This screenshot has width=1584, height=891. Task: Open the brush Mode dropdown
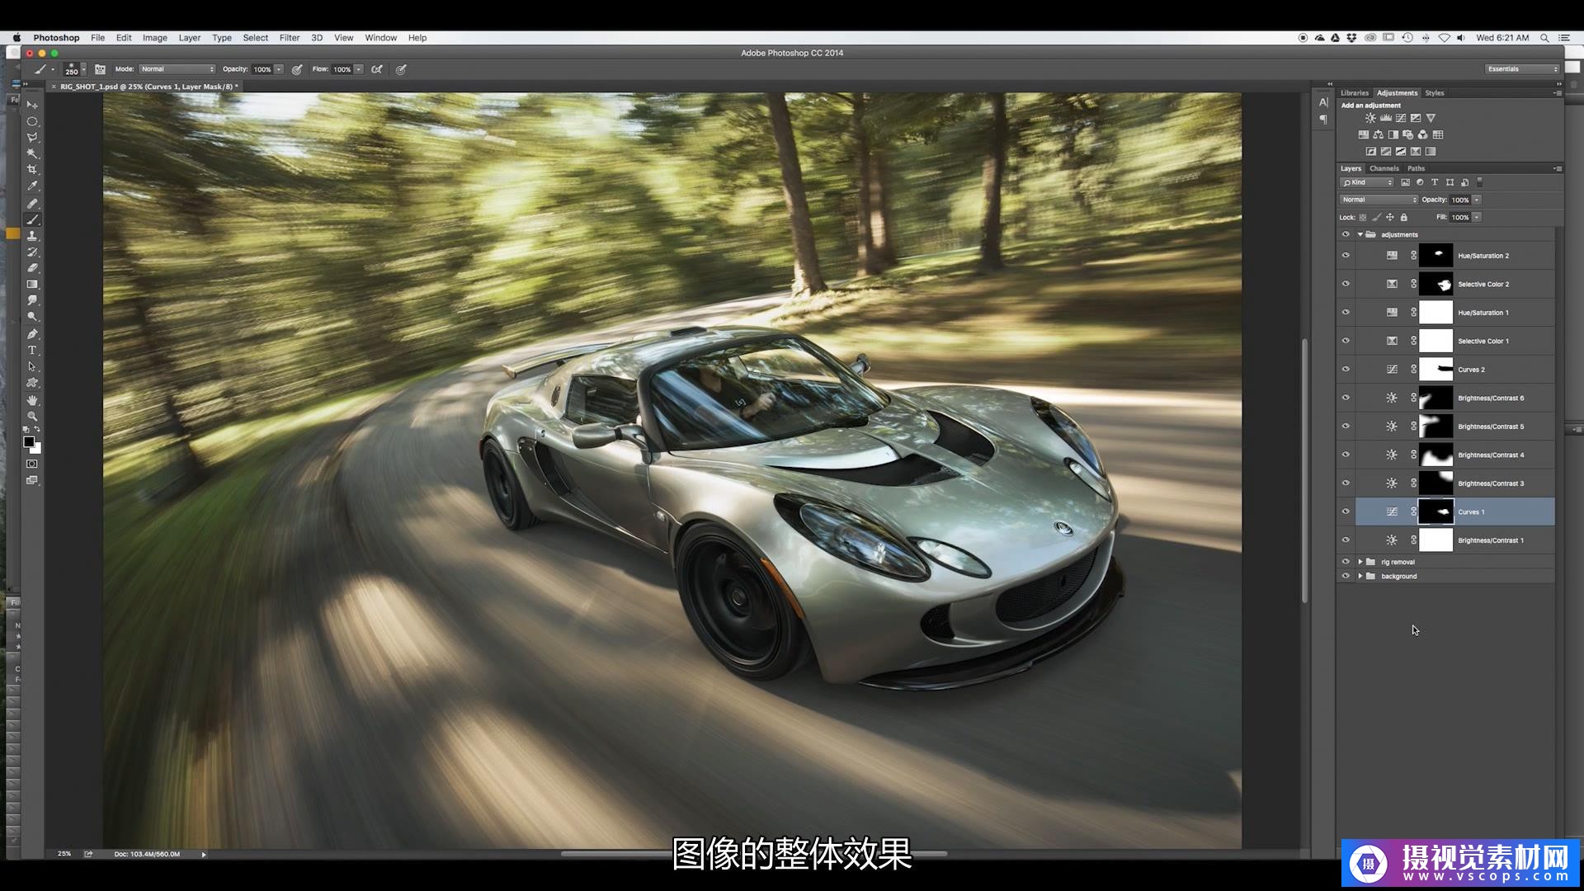pos(177,69)
